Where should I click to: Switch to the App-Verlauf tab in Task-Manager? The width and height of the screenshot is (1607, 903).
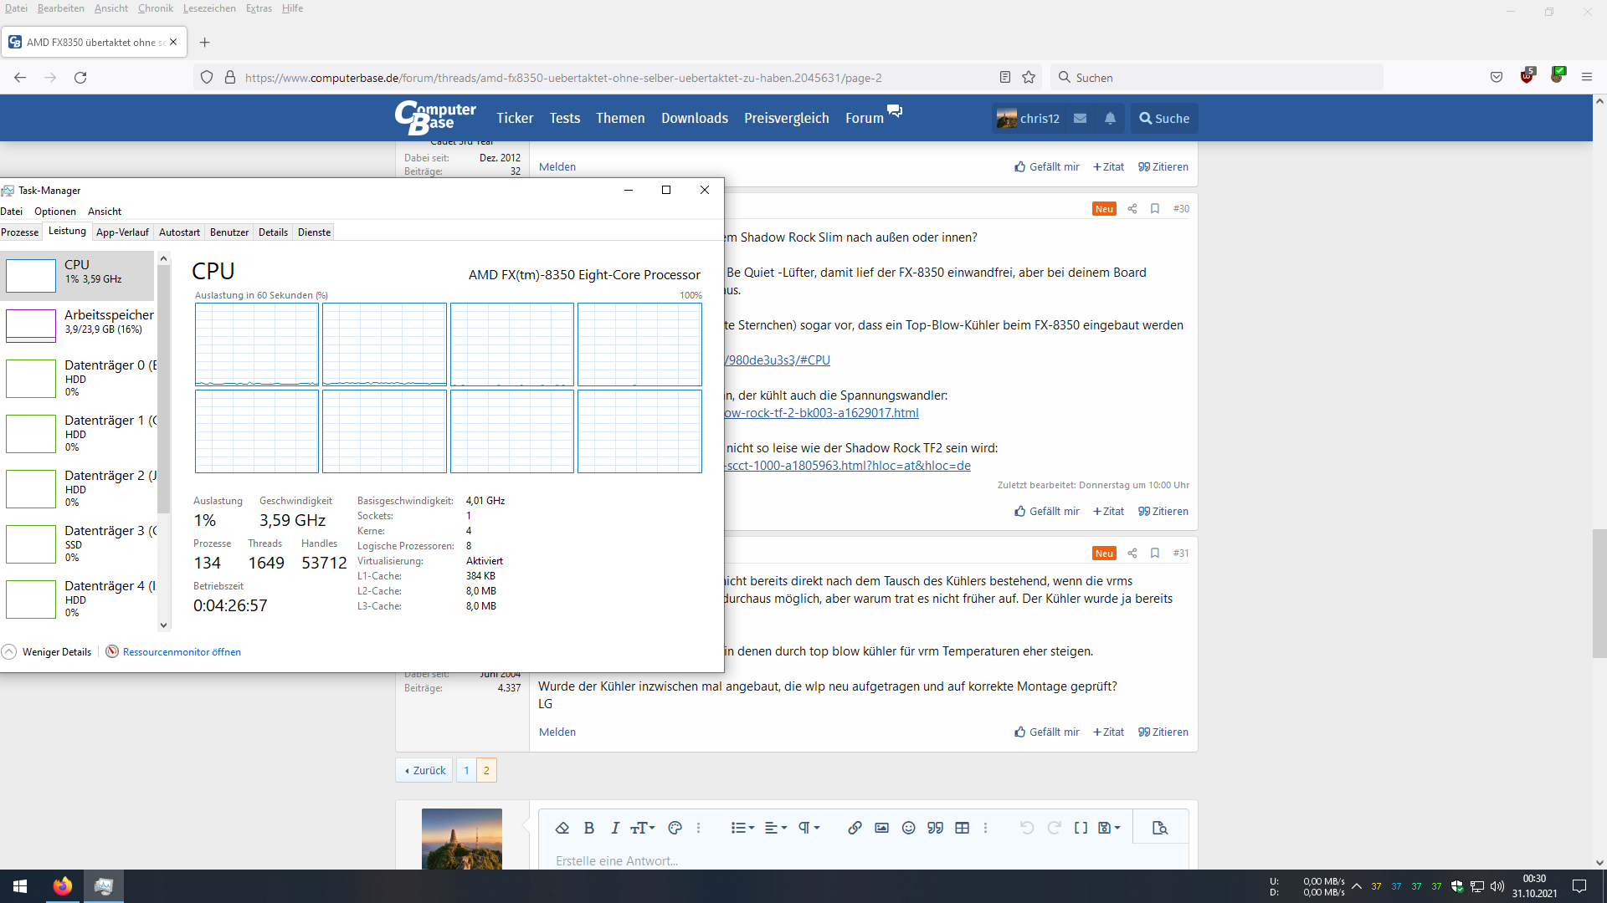coord(122,232)
